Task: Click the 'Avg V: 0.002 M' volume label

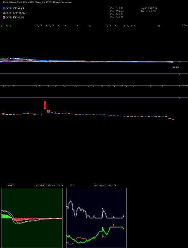Action: pyautogui.click(x=149, y=8)
